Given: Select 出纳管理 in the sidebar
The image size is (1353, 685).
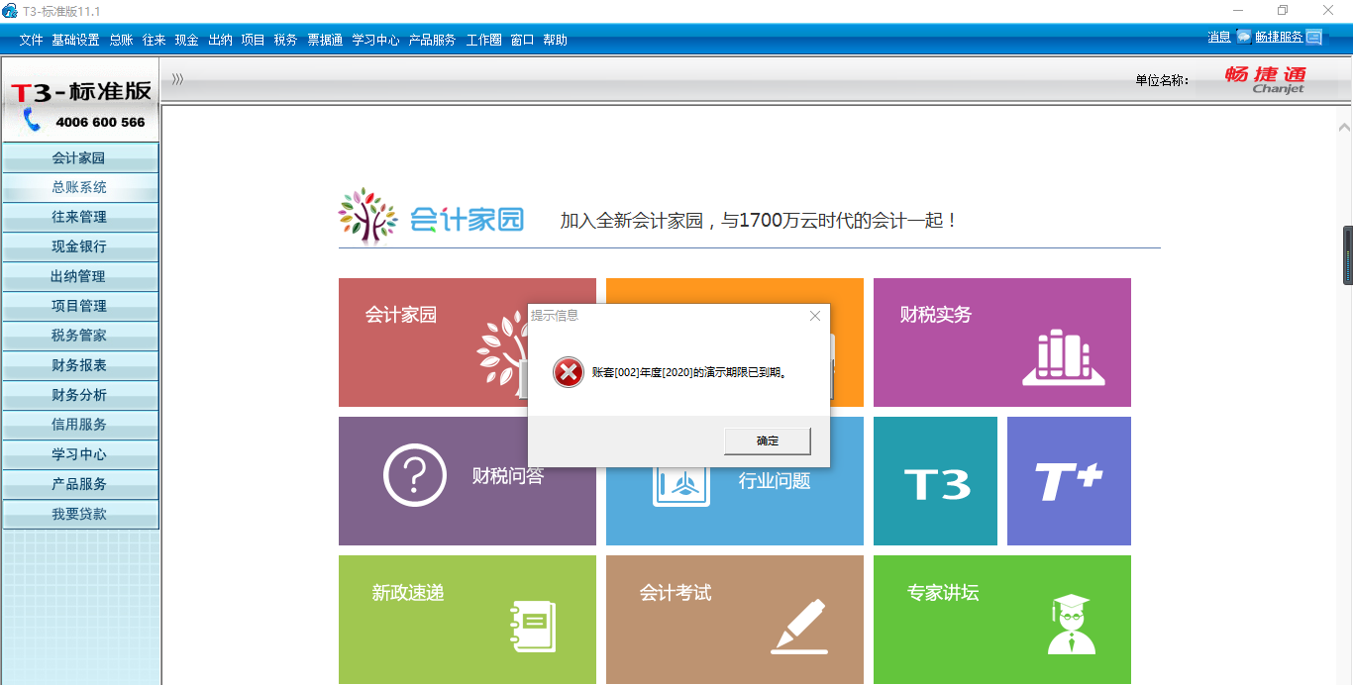Looking at the screenshot, I should coord(79,276).
